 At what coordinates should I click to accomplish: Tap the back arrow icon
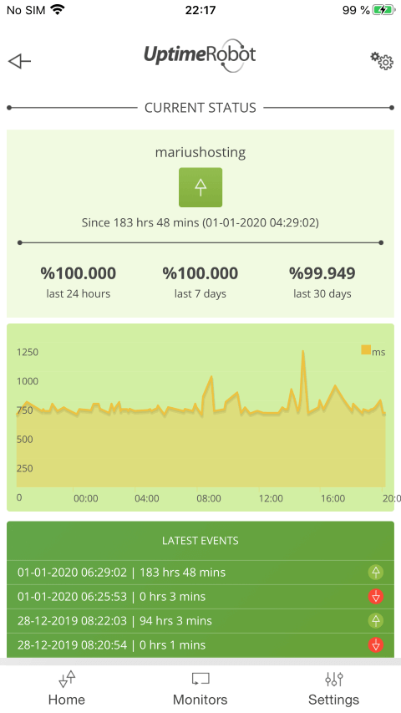19,61
